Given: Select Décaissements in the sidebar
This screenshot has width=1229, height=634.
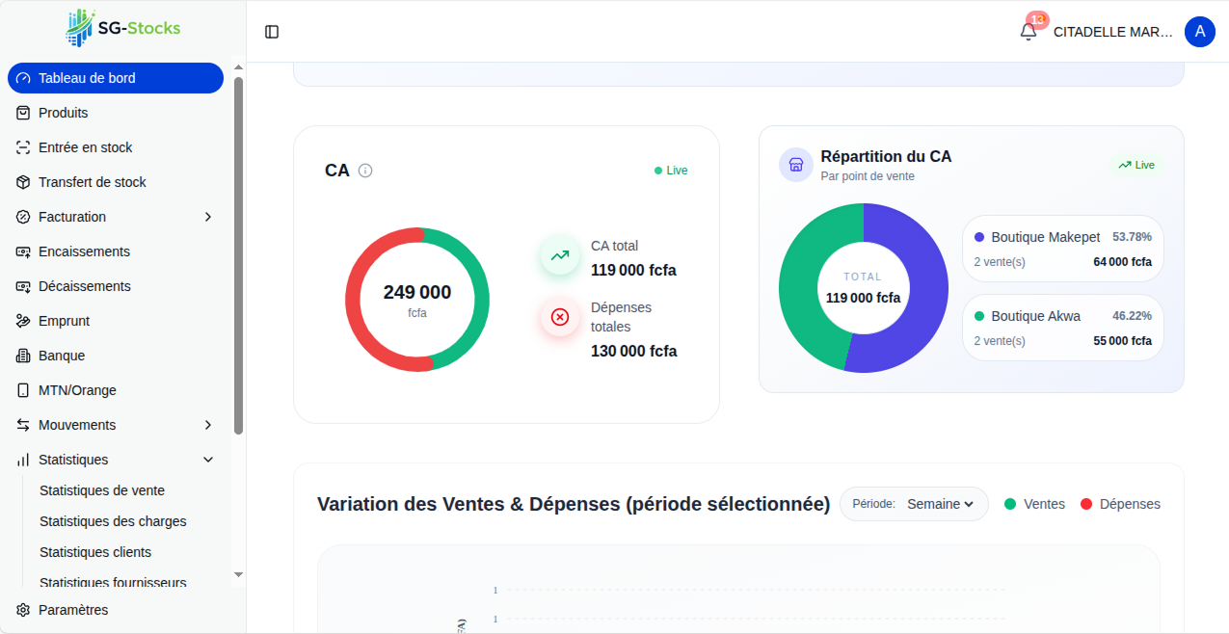Looking at the screenshot, I should coord(116,286).
